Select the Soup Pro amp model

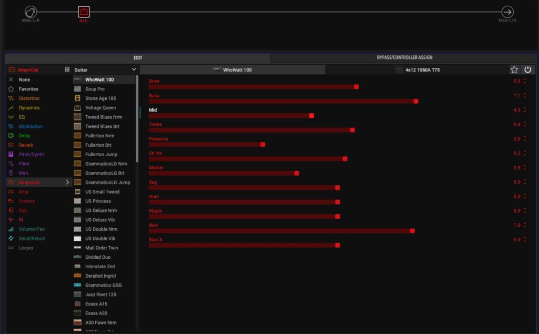point(95,89)
